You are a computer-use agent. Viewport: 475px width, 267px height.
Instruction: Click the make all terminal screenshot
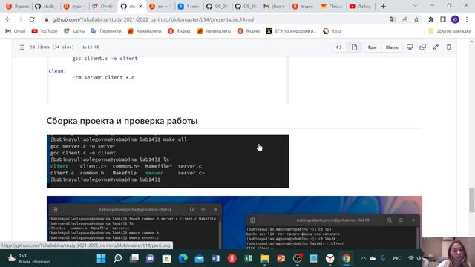[x=168, y=161]
